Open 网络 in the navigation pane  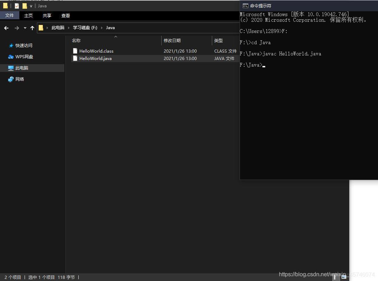coord(20,79)
